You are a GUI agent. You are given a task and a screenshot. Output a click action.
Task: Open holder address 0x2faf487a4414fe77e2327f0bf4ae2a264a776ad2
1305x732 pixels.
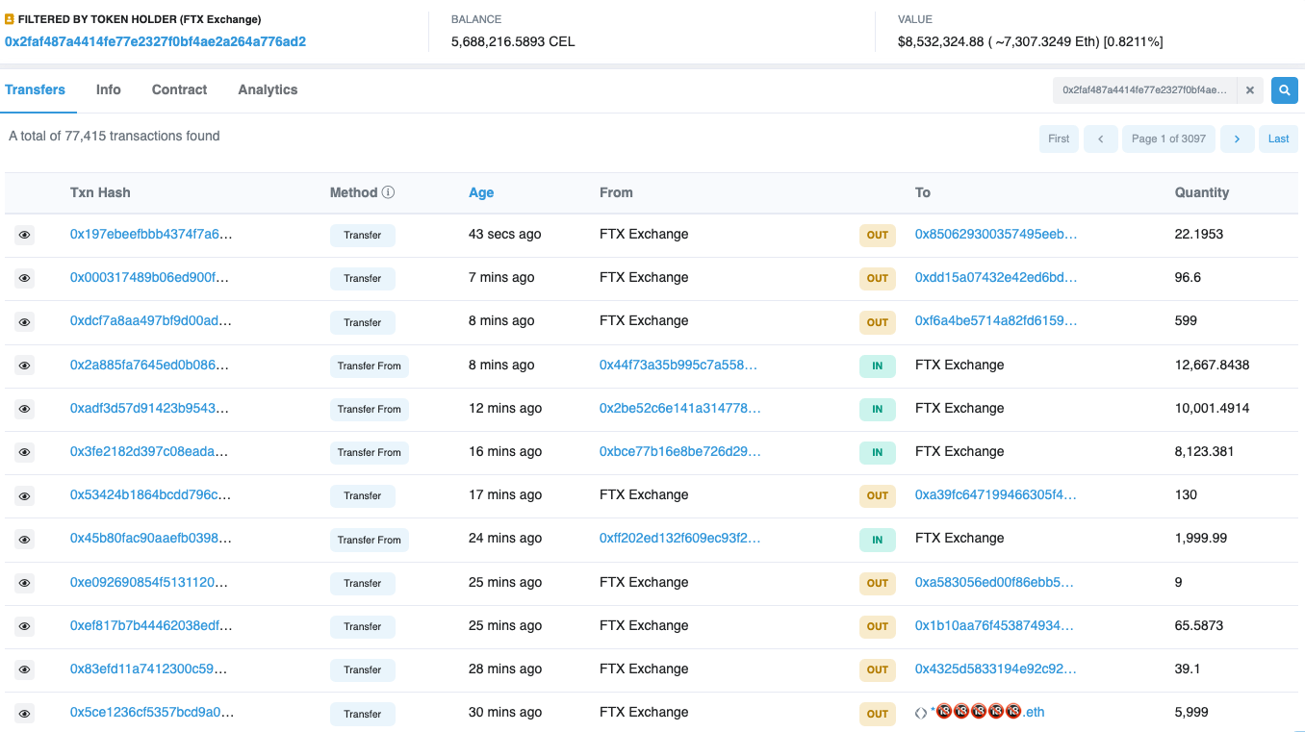point(155,41)
